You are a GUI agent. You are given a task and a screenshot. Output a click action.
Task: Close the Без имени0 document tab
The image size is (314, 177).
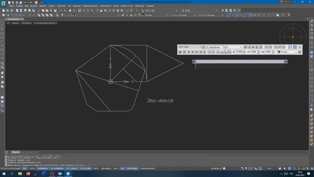pos(22,19)
